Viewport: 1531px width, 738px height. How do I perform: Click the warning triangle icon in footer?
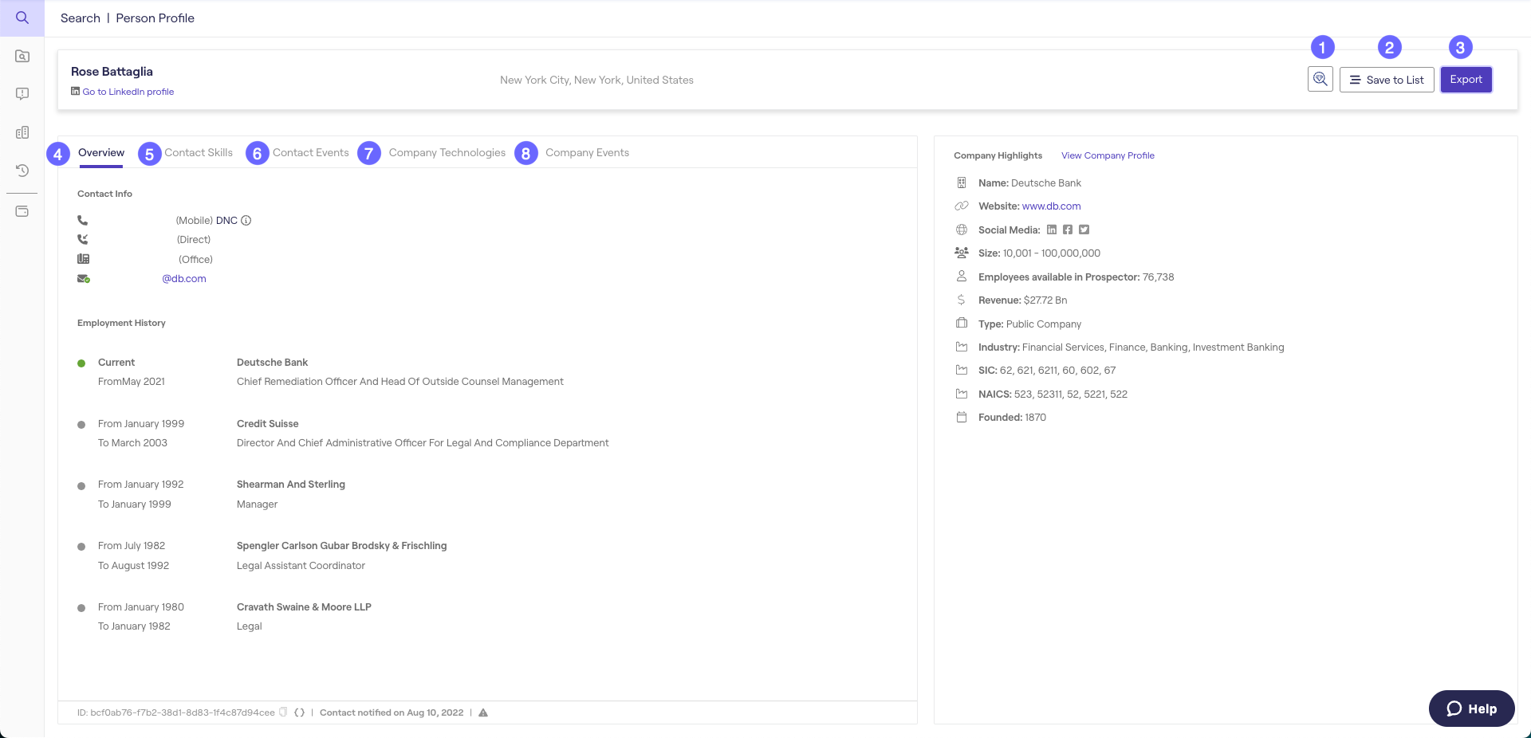(483, 712)
